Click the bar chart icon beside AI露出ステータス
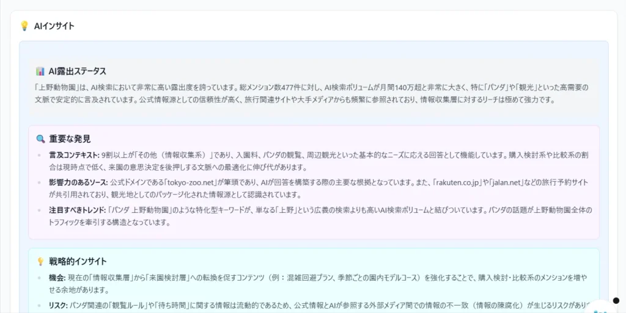 pos(40,71)
